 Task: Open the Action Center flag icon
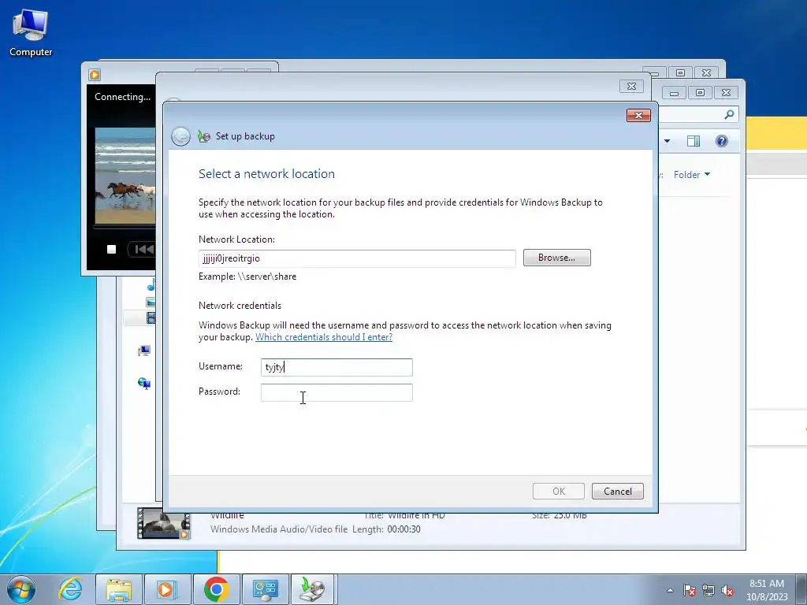690,591
